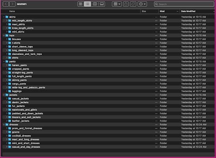
Task: Click the padded_and_down_jackets row name
Action: point(27,114)
